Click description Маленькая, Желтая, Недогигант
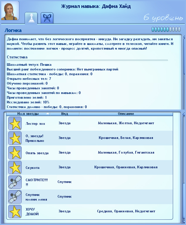186x225 pixels. (x=126, y=123)
